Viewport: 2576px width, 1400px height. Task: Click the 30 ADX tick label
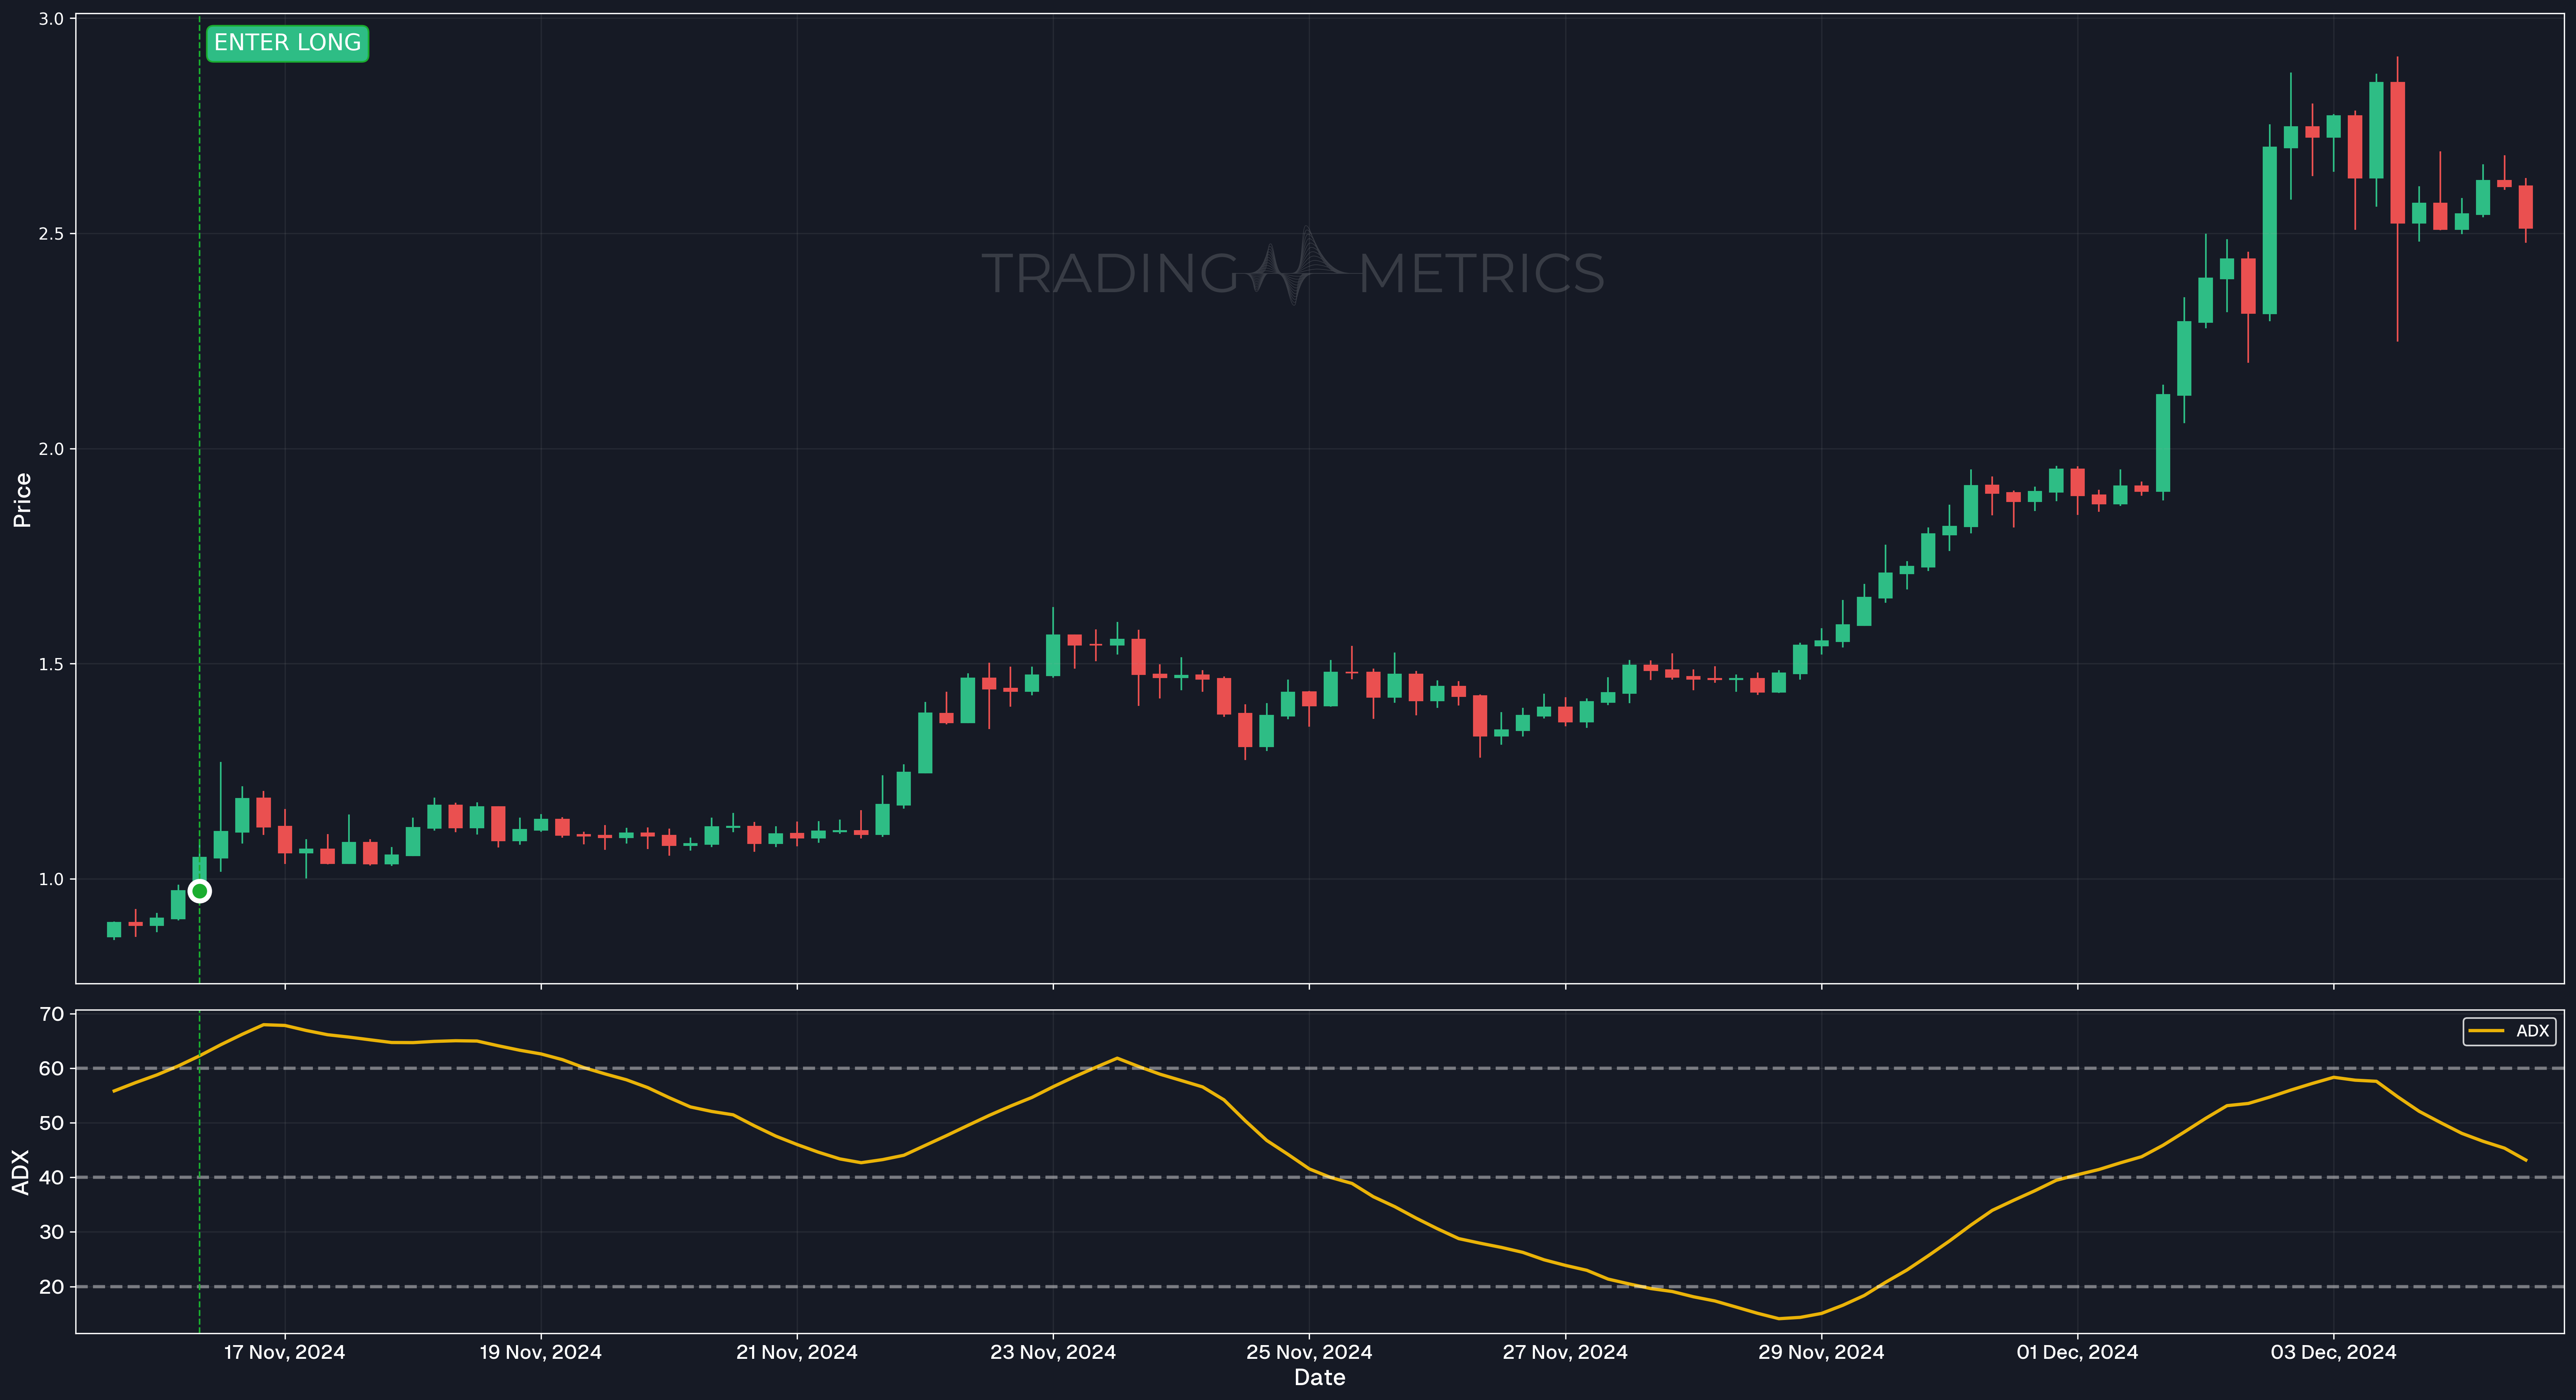(x=51, y=1232)
